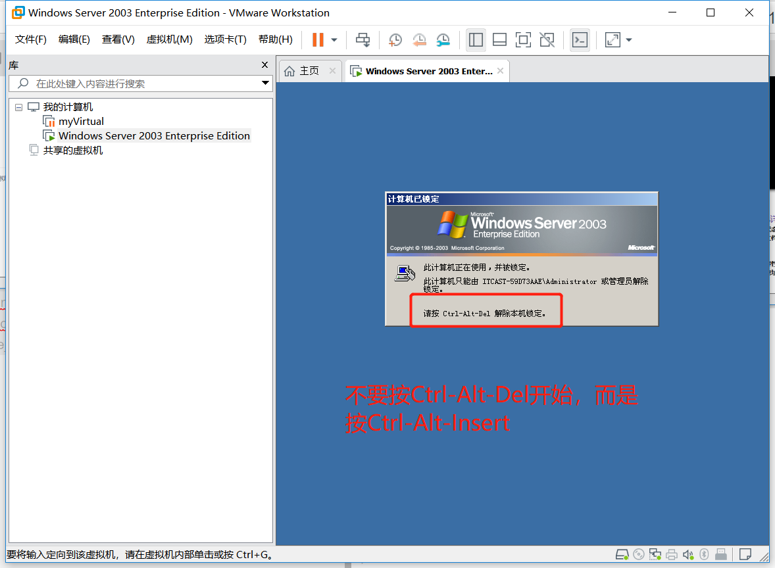
Task: Select 我的计算机 in the library tree
Action: tap(68, 107)
